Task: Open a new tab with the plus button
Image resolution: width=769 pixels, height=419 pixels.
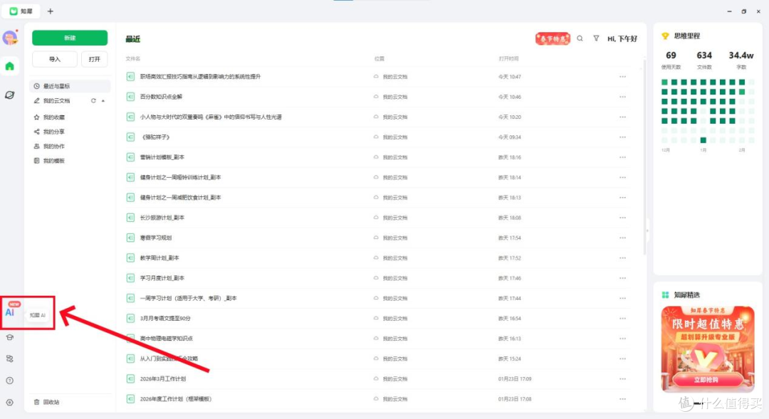Action: point(50,11)
